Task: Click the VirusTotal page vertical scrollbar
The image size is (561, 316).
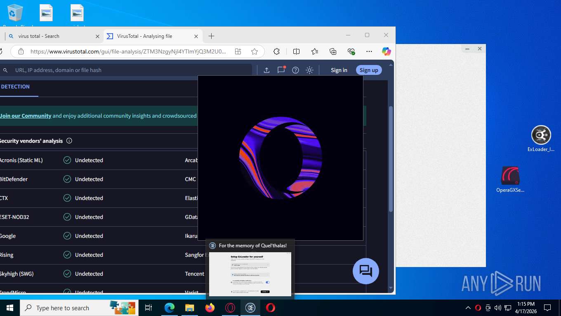Action: pyautogui.click(x=391, y=159)
